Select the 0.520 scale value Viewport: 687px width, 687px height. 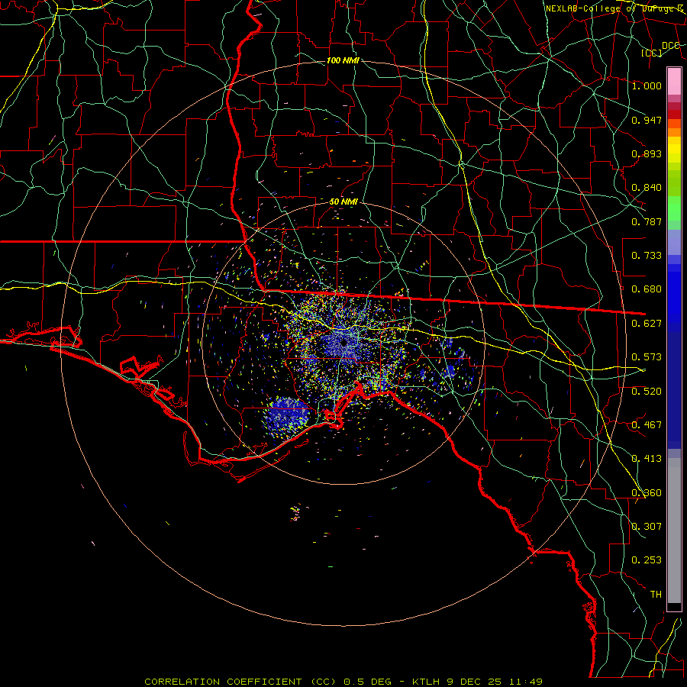[x=647, y=392]
